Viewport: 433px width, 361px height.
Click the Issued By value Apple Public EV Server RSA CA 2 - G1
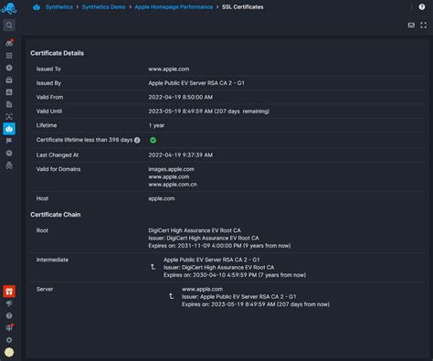[x=196, y=83]
